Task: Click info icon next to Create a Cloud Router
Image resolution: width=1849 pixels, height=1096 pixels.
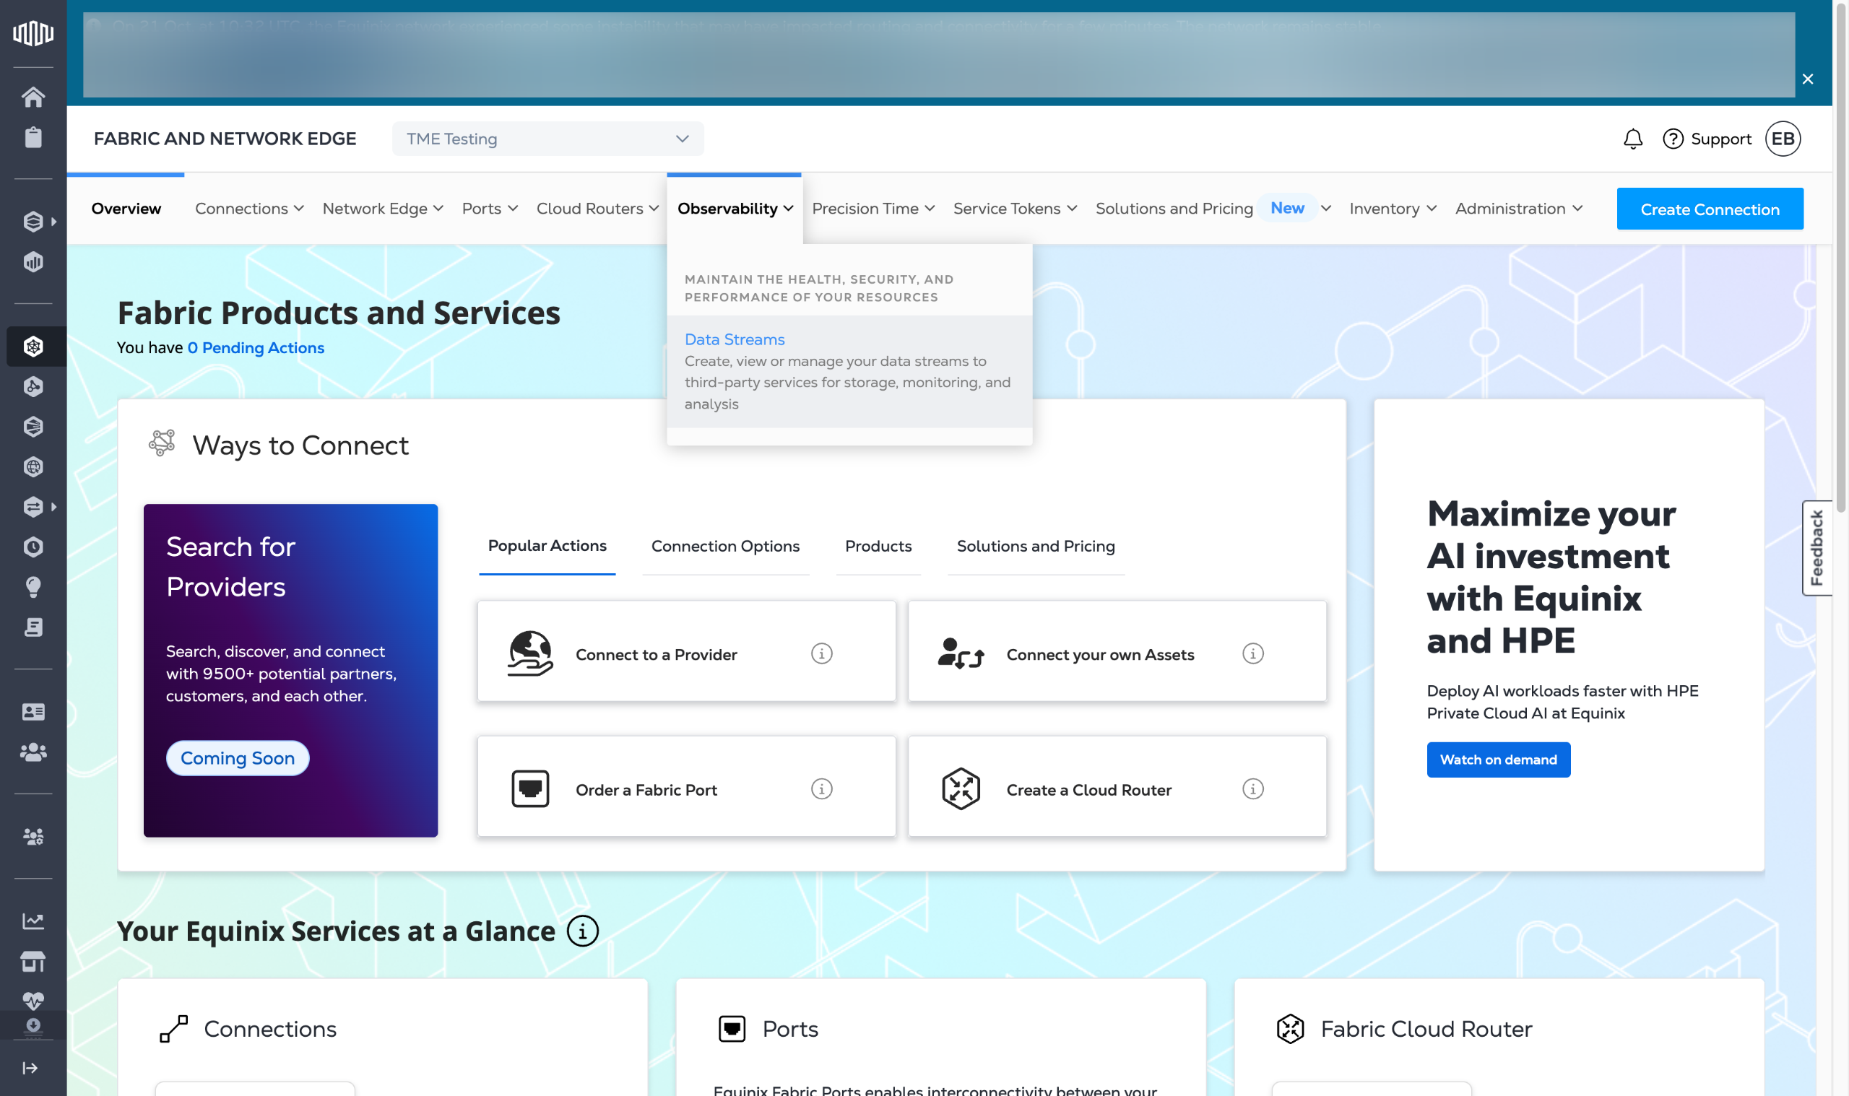Action: pyautogui.click(x=1253, y=788)
